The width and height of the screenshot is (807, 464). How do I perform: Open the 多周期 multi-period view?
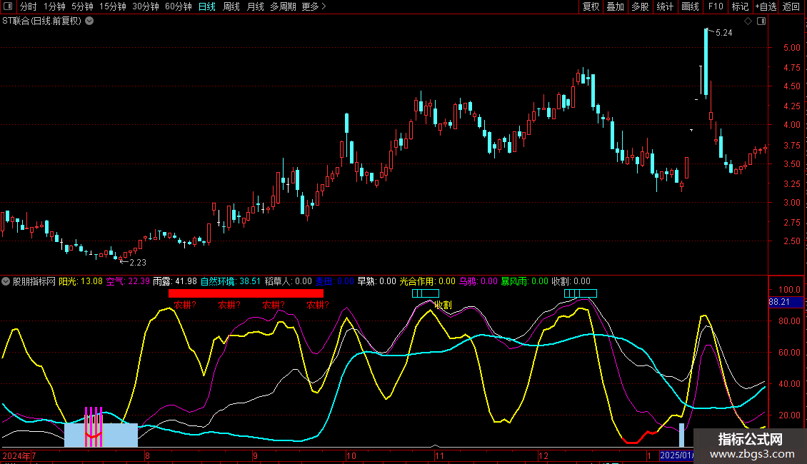click(283, 6)
